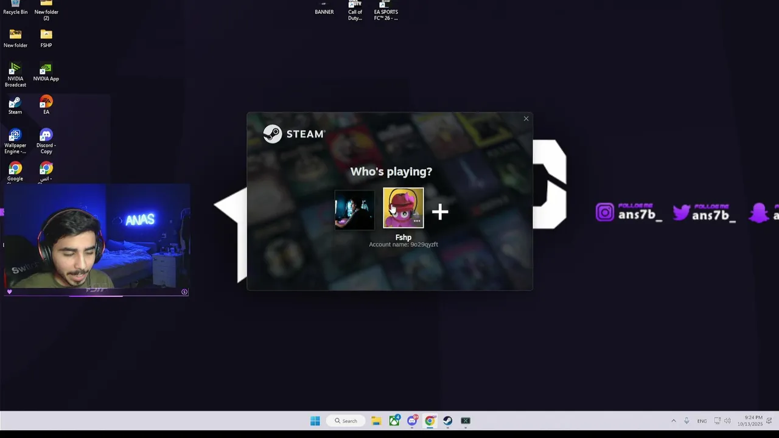Click the microphone tray icon
Image resolution: width=779 pixels, height=438 pixels.
[686, 421]
